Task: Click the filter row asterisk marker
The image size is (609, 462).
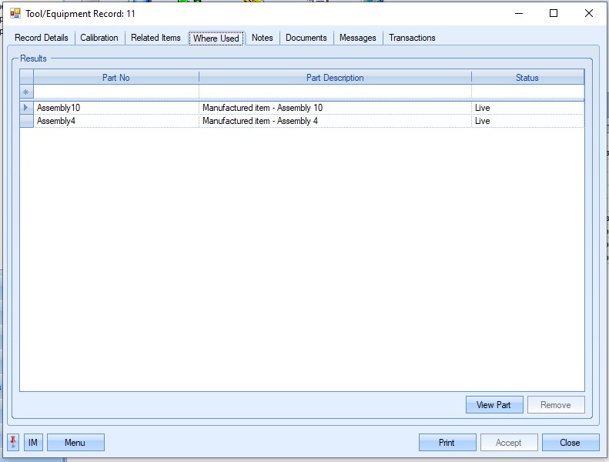Action: tap(26, 92)
